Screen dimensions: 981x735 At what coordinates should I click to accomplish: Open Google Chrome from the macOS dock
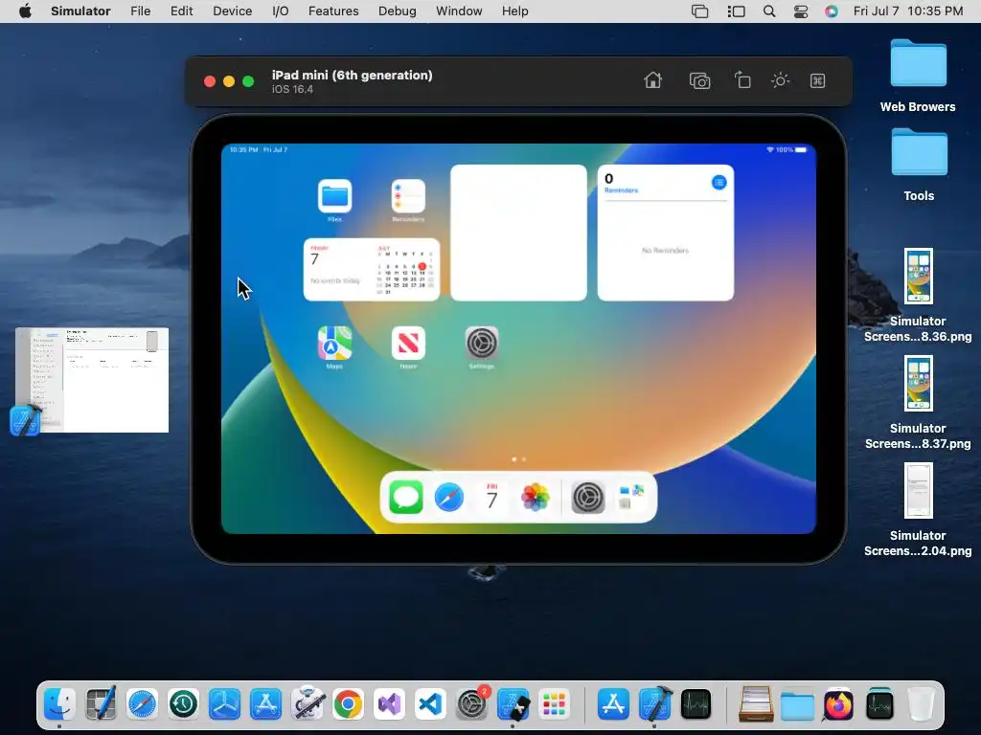click(349, 704)
